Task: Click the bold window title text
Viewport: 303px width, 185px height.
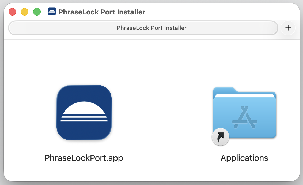Action: pos(102,12)
